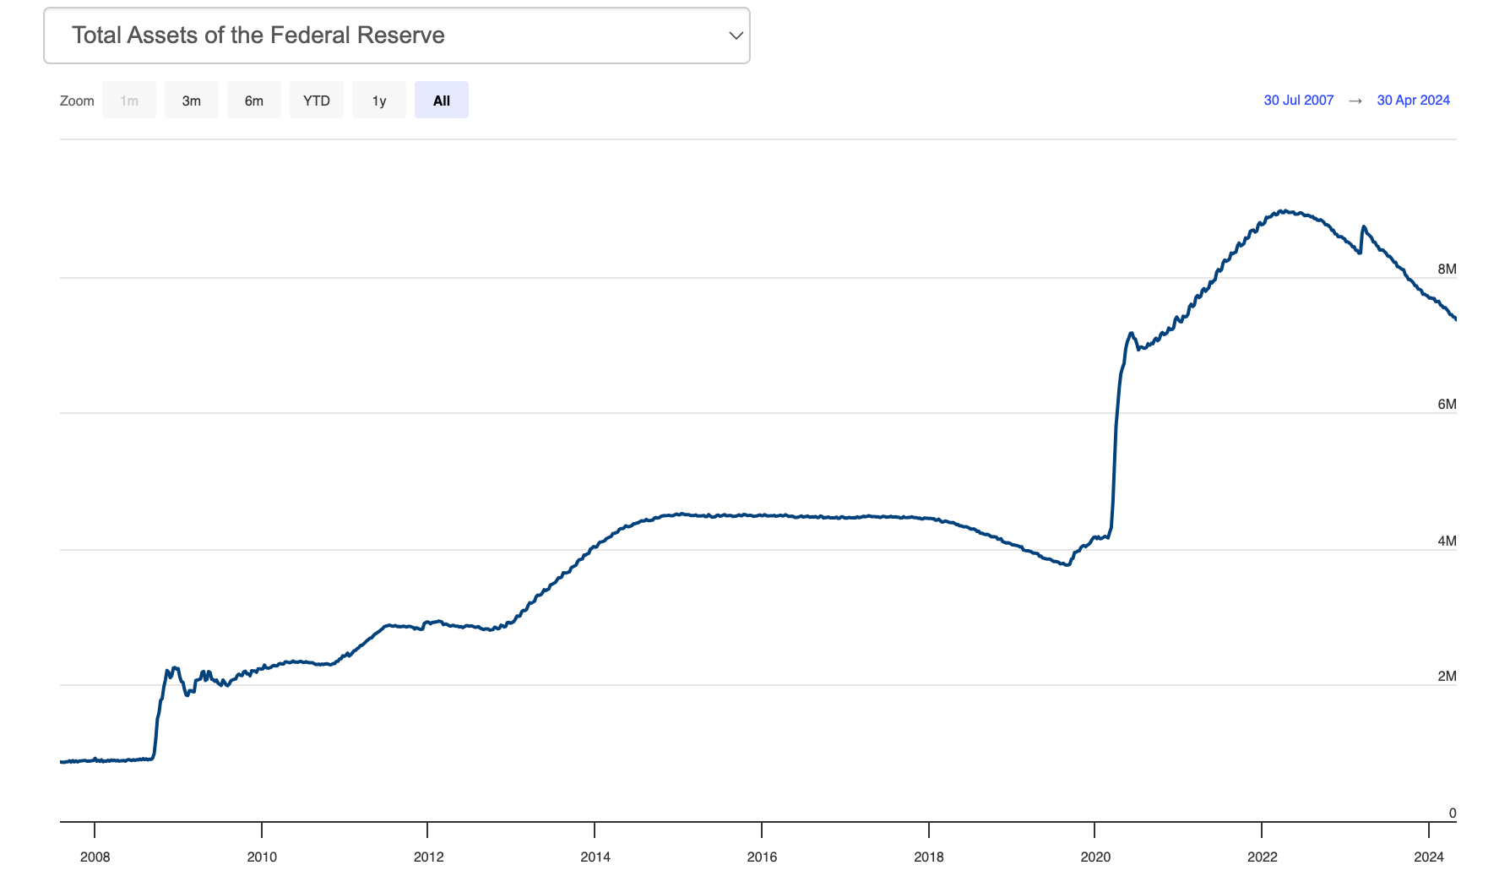
Task: Open the Total Assets of the Federal Reserve dropdown
Action: point(397,35)
